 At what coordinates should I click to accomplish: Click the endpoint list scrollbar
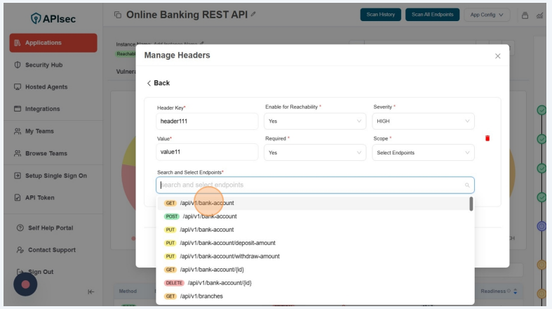pyautogui.click(x=471, y=204)
